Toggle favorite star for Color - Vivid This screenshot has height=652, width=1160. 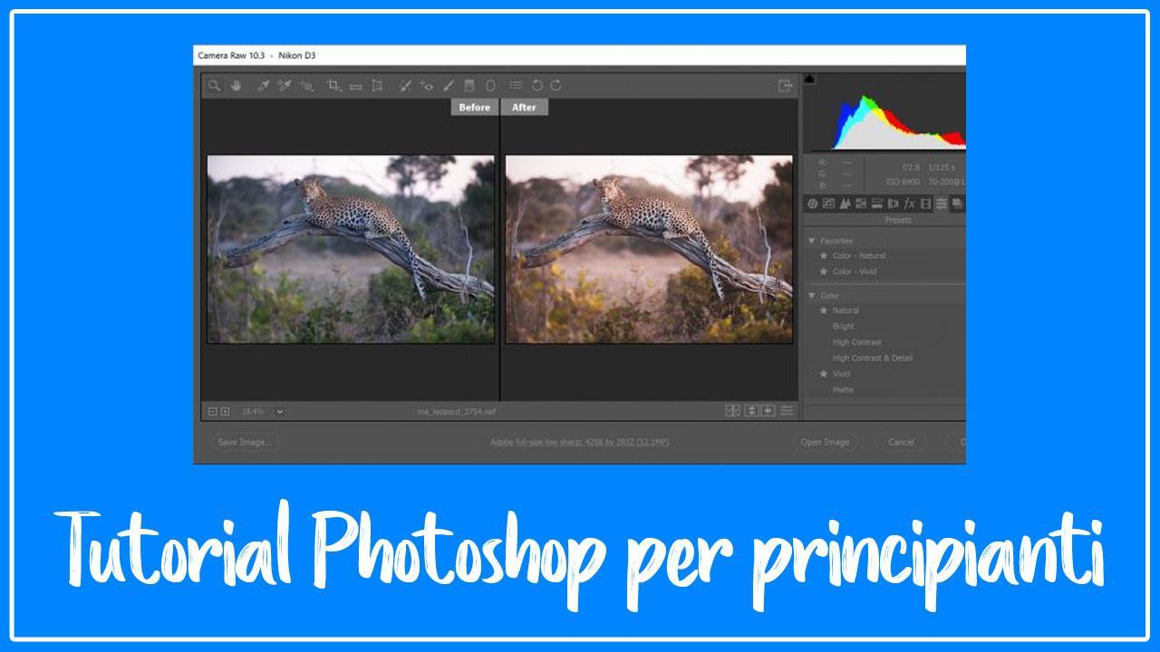tap(823, 271)
